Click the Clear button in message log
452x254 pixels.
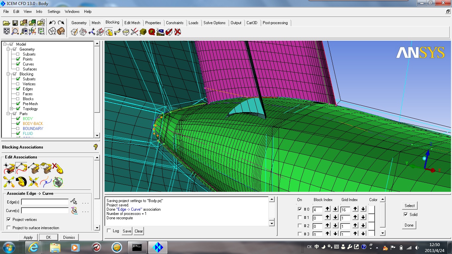(139, 231)
